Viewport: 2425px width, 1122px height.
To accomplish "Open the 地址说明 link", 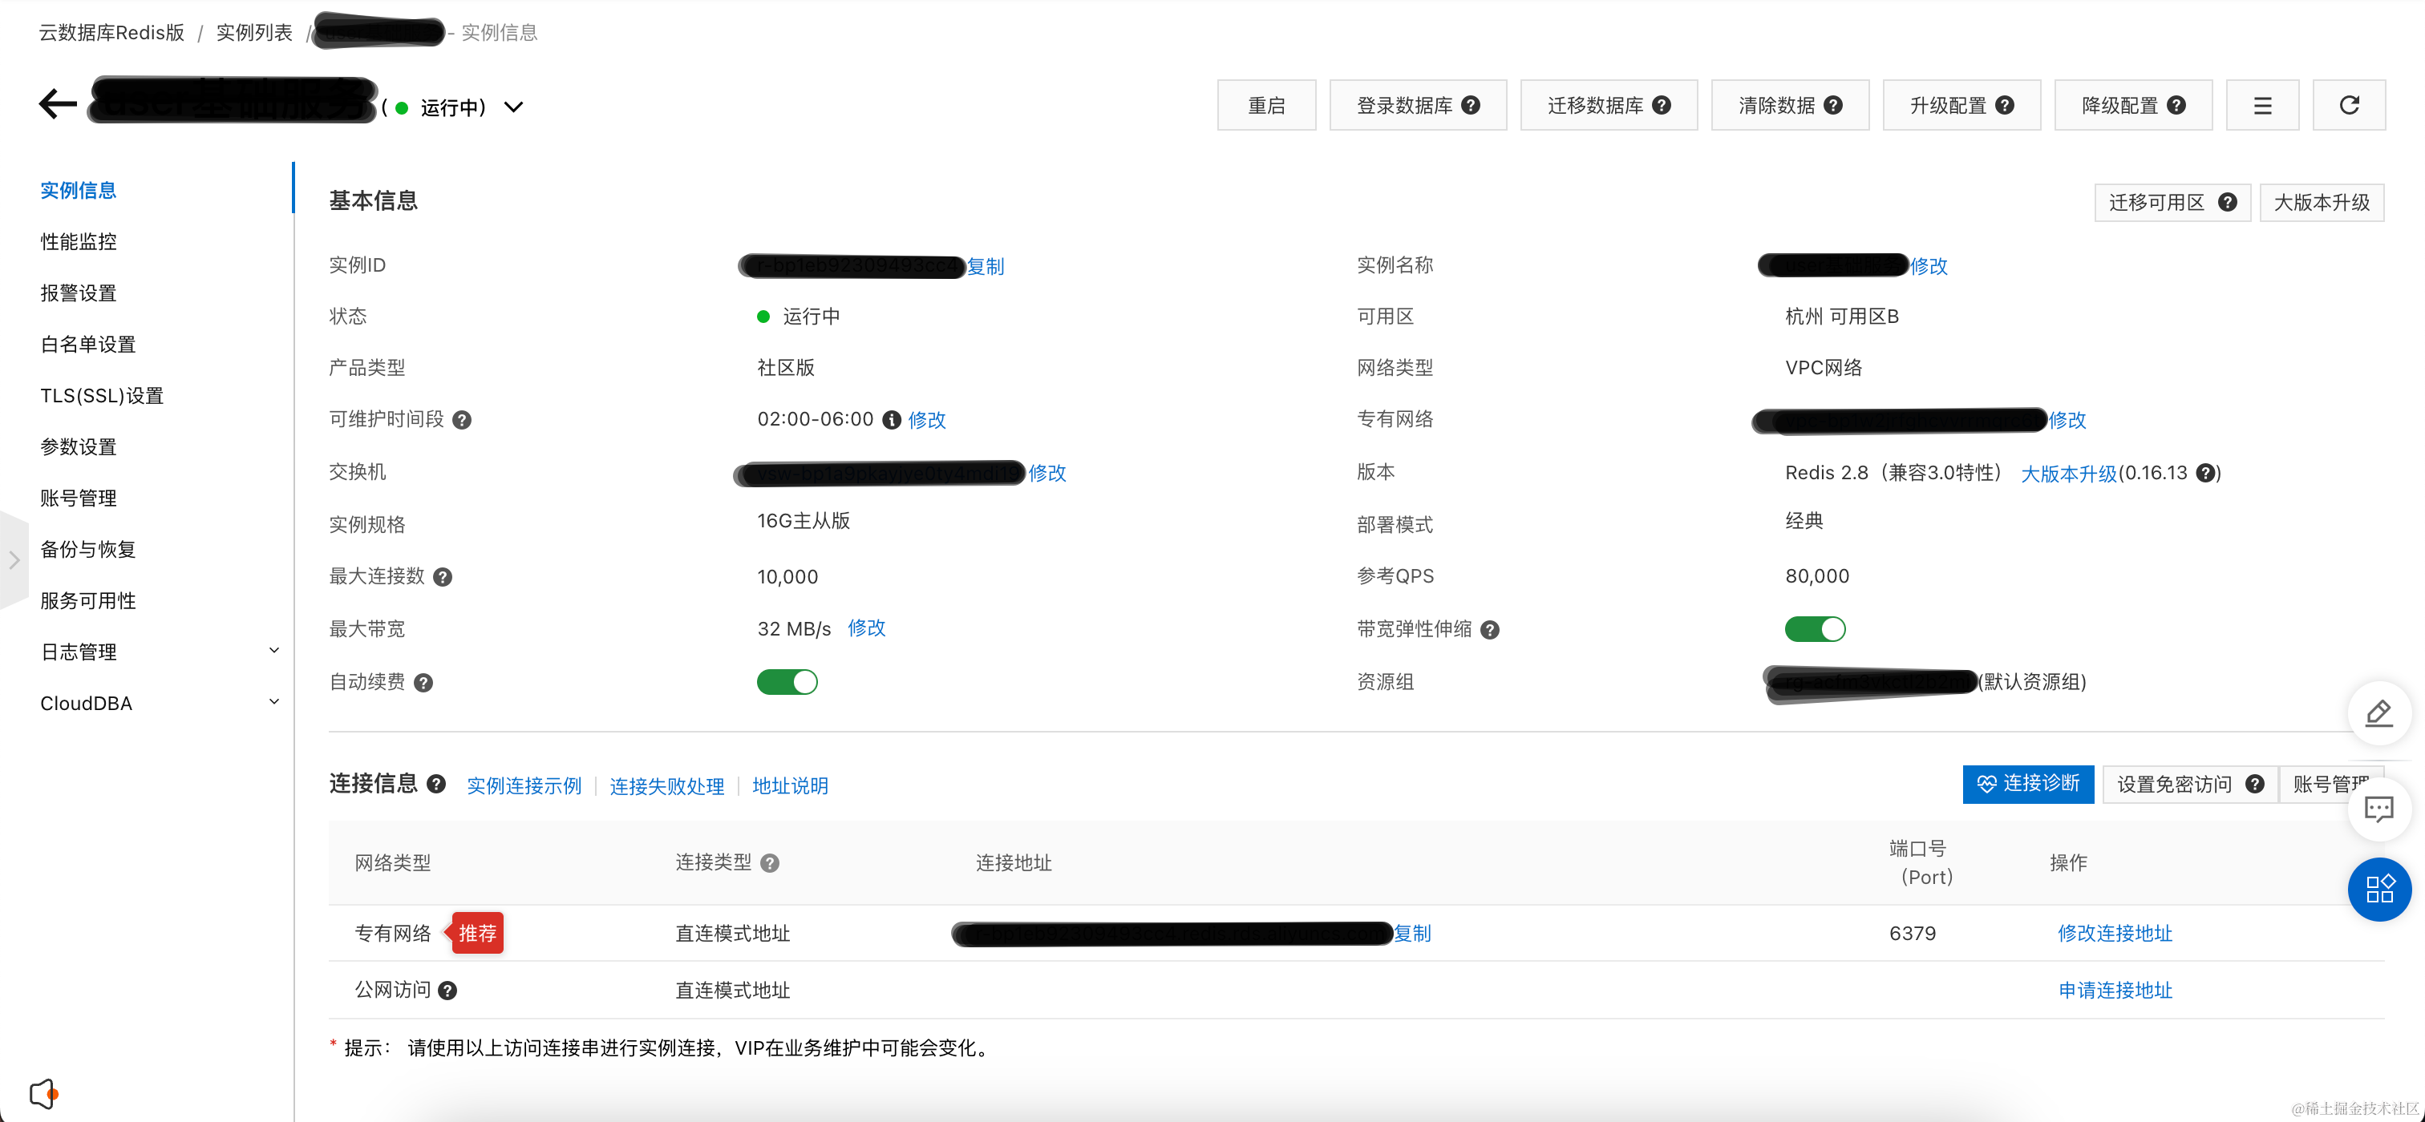I will (791, 786).
